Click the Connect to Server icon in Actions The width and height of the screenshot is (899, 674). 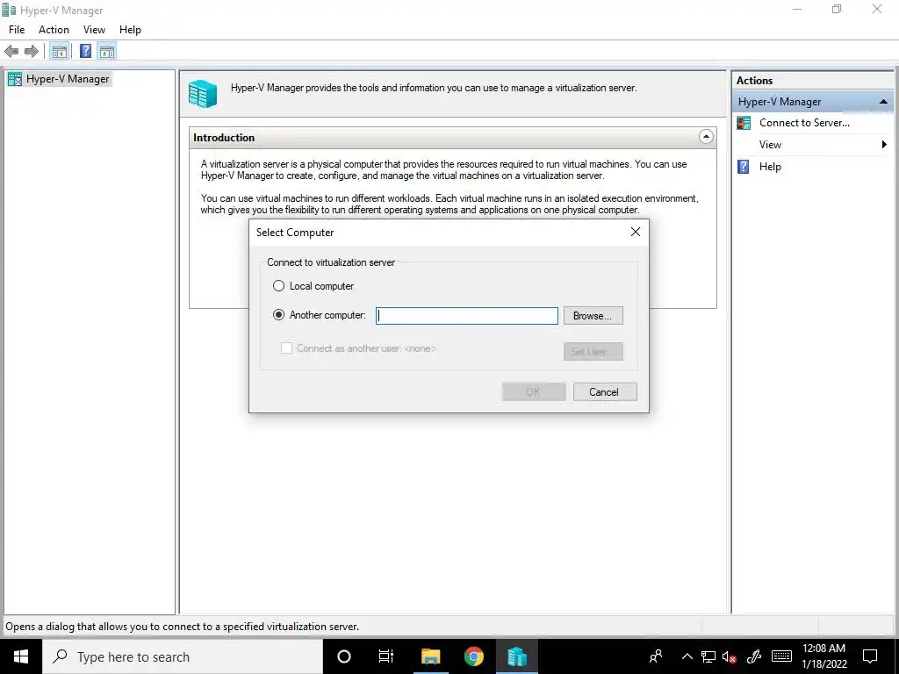click(744, 123)
